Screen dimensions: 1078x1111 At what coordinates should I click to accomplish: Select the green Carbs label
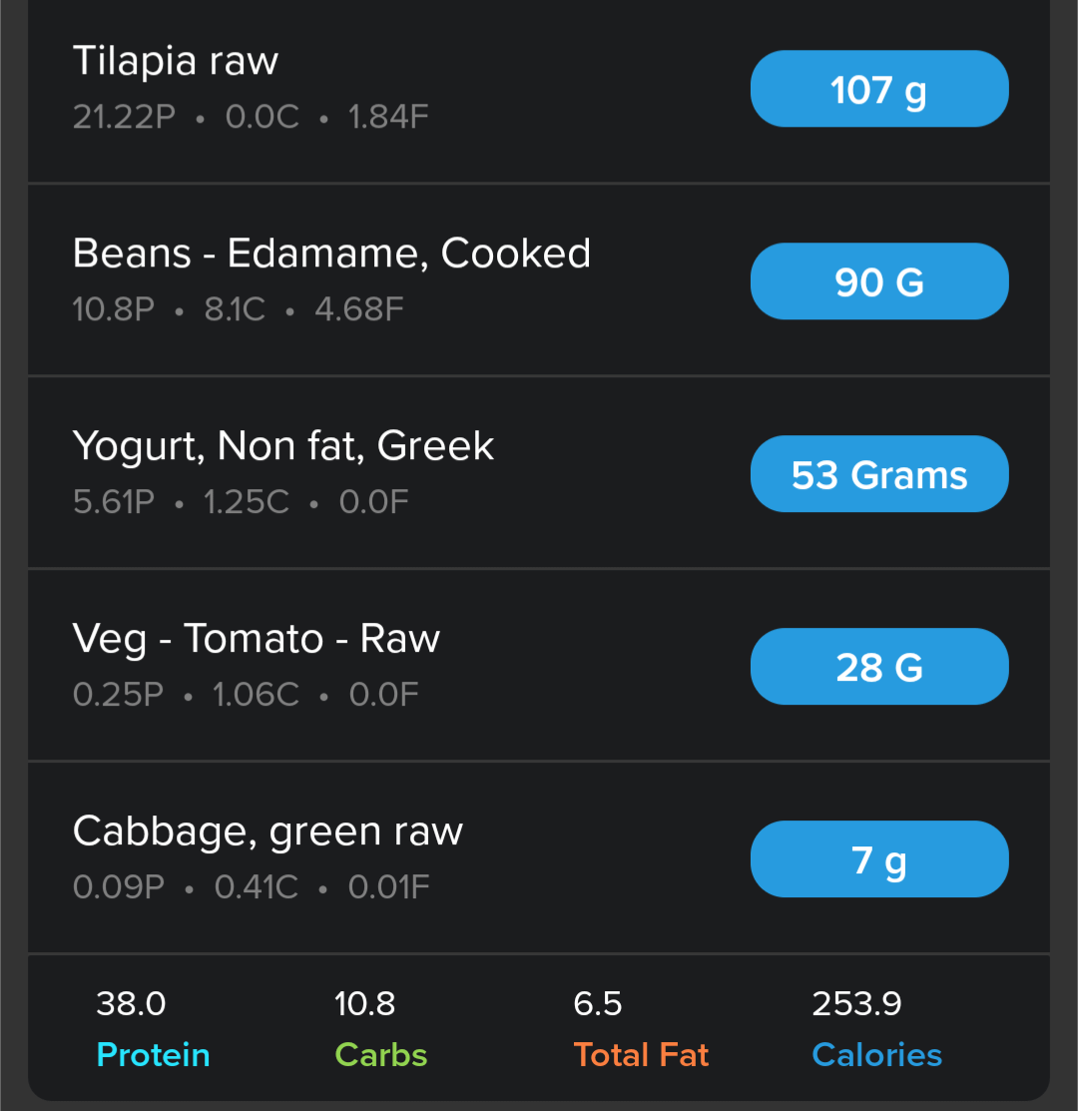click(381, 1055)
